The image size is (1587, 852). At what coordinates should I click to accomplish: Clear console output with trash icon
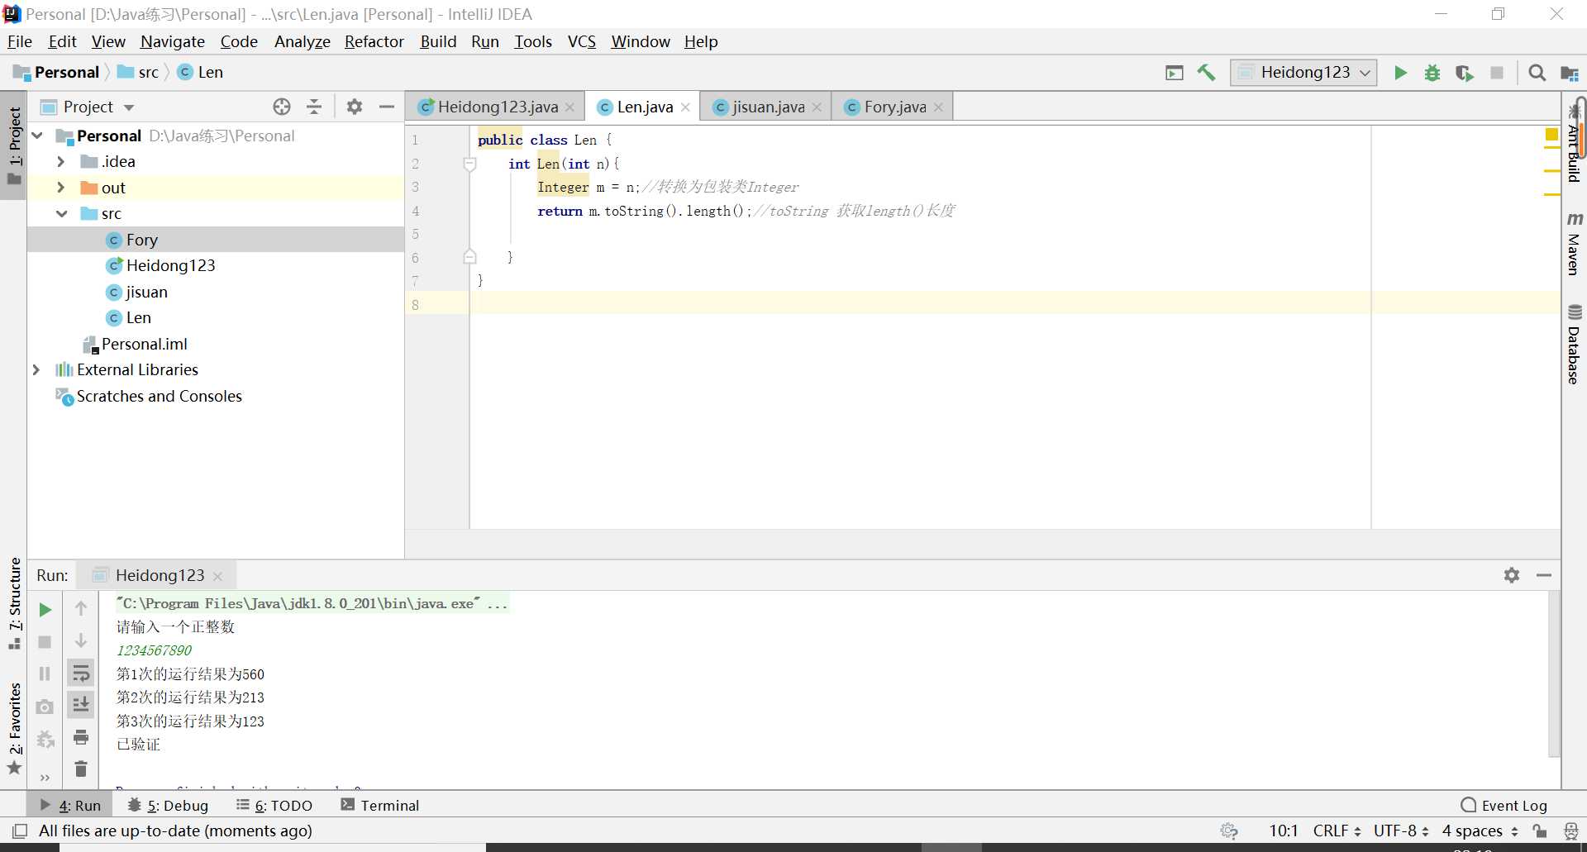[81, 769]
